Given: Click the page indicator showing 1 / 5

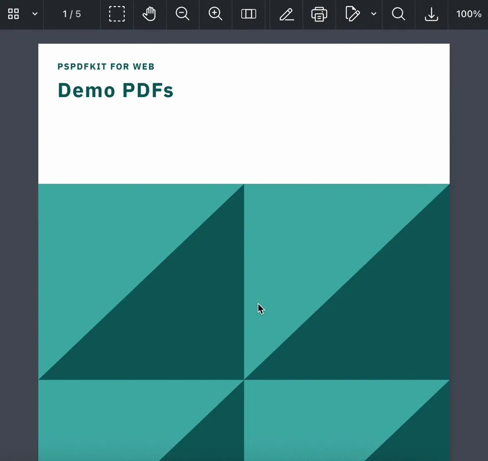Looking at the screenshot, I should coord(71,14).
